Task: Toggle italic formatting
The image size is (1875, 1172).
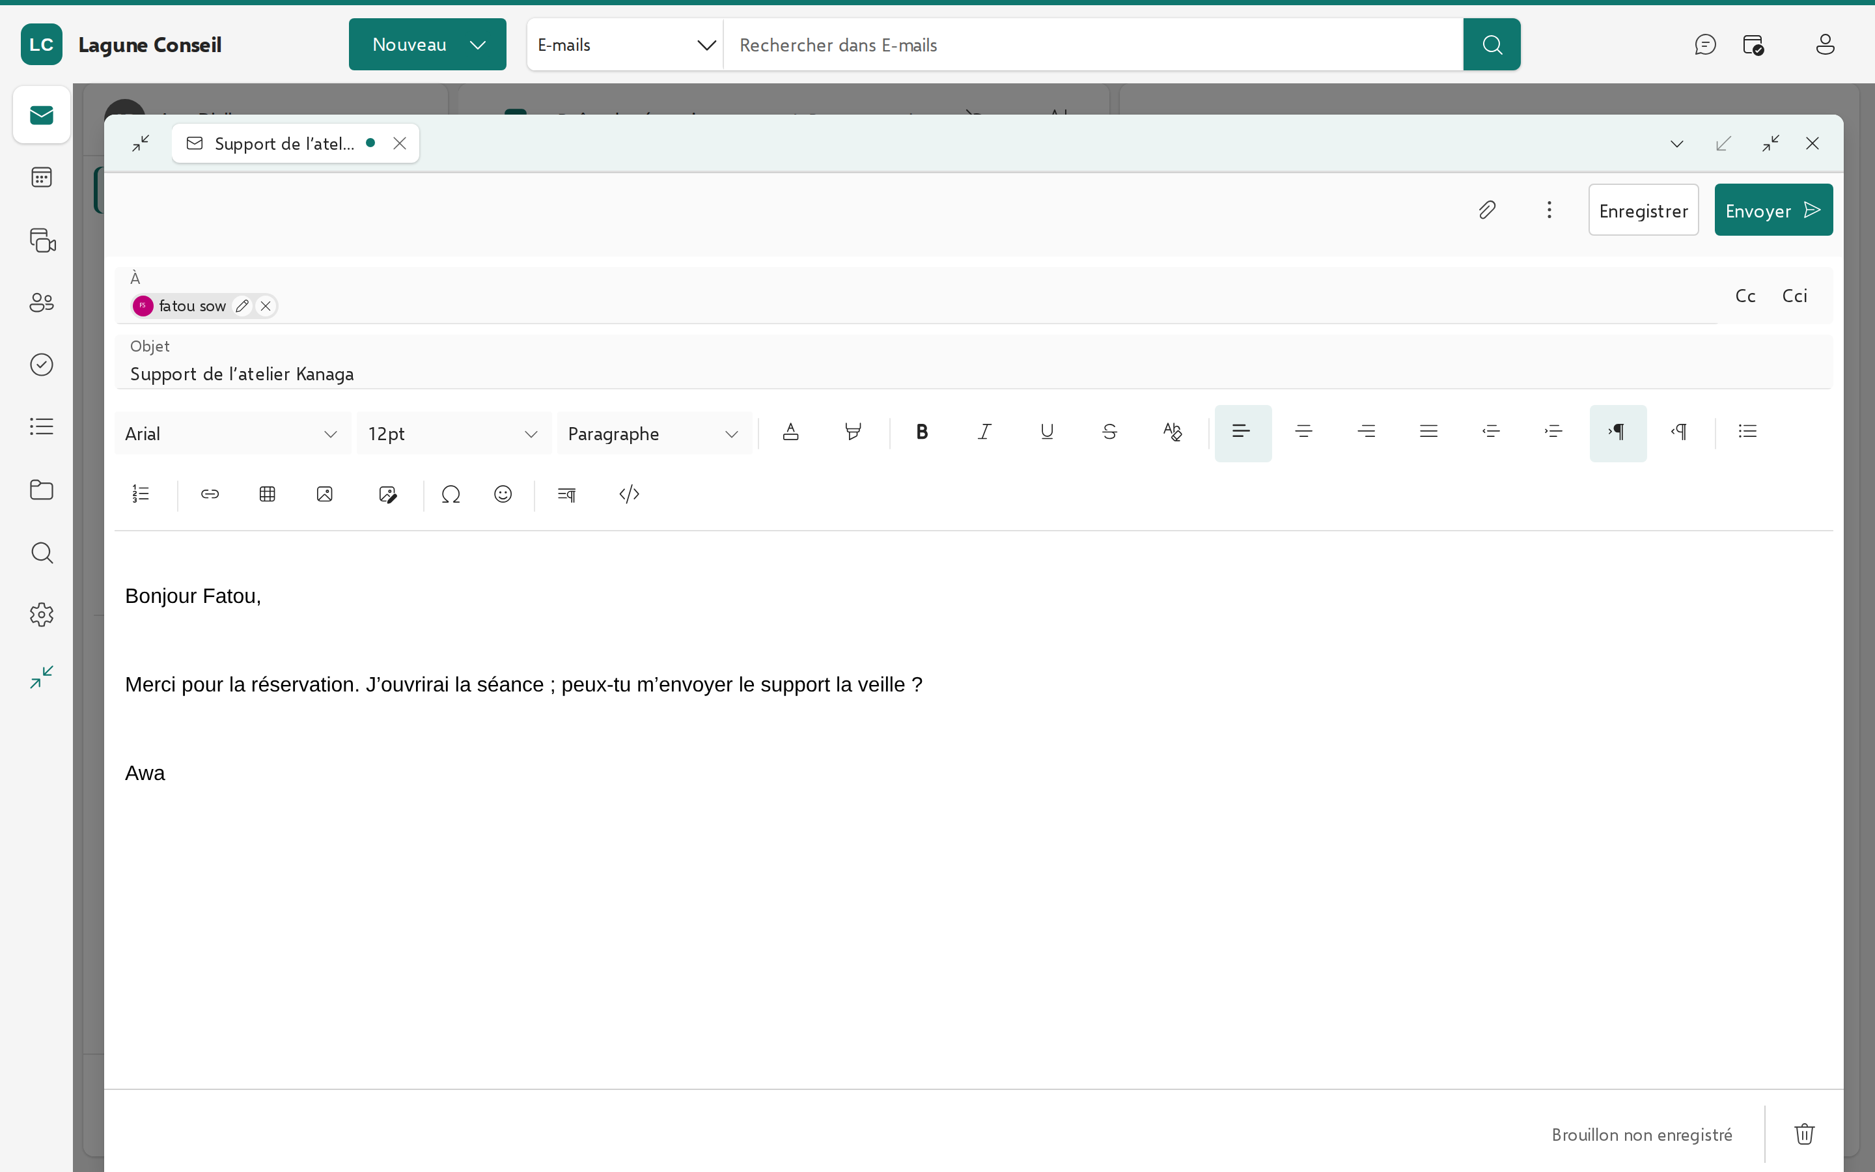Action: (985, 432)
